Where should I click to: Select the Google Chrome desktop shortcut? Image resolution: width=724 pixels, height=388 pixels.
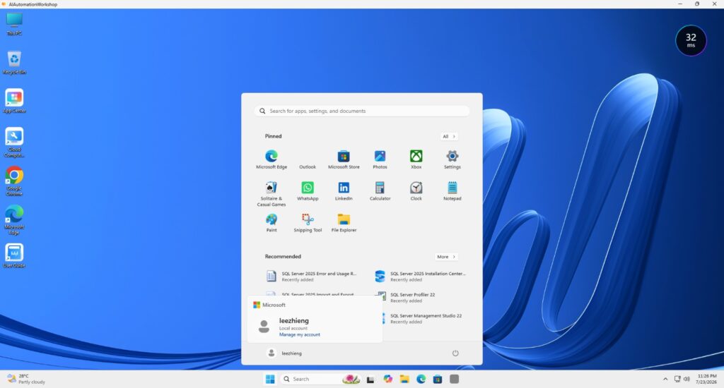click(x=14, y=181)
